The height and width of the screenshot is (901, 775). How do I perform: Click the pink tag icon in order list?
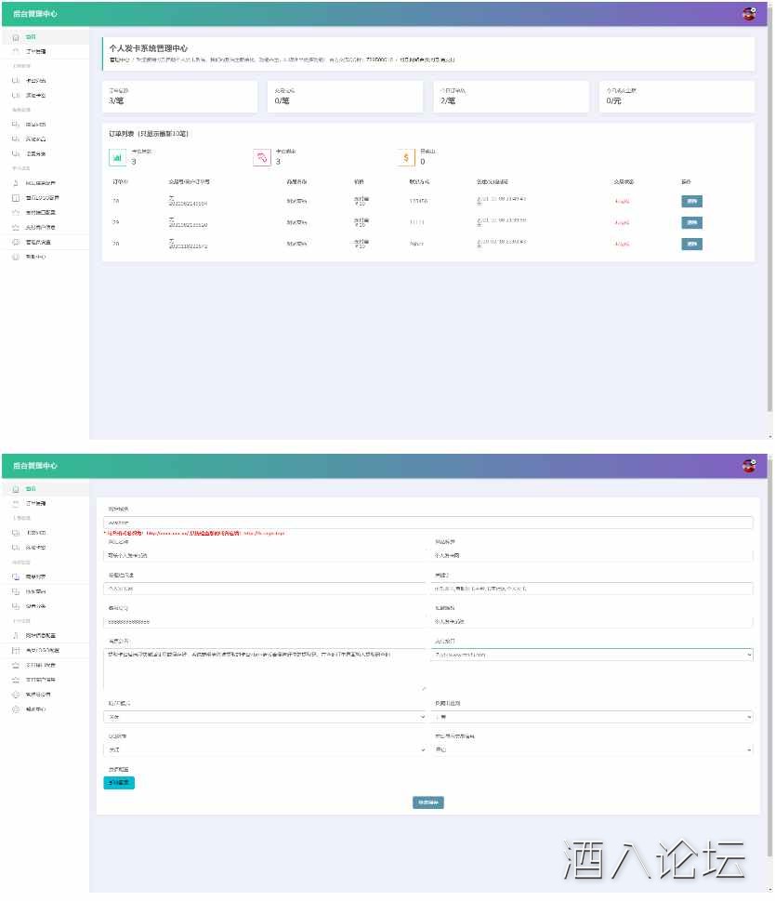click(262, 158)
